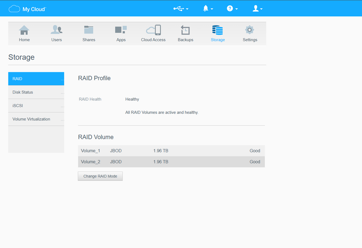The image size is (362, 248).
Task: Click the RAID Volume heading
Action: 96,137
